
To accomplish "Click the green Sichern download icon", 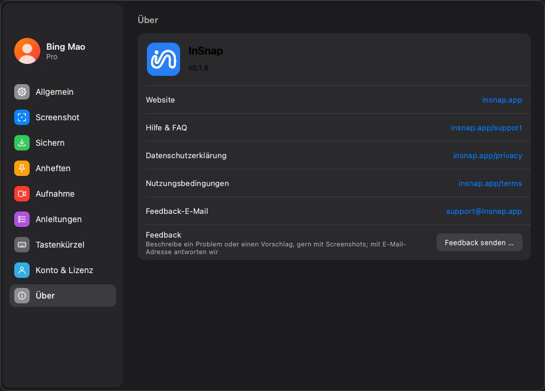I will click(x=22, y=143).
